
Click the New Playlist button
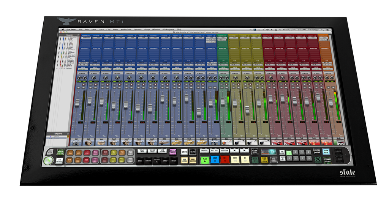105,153
